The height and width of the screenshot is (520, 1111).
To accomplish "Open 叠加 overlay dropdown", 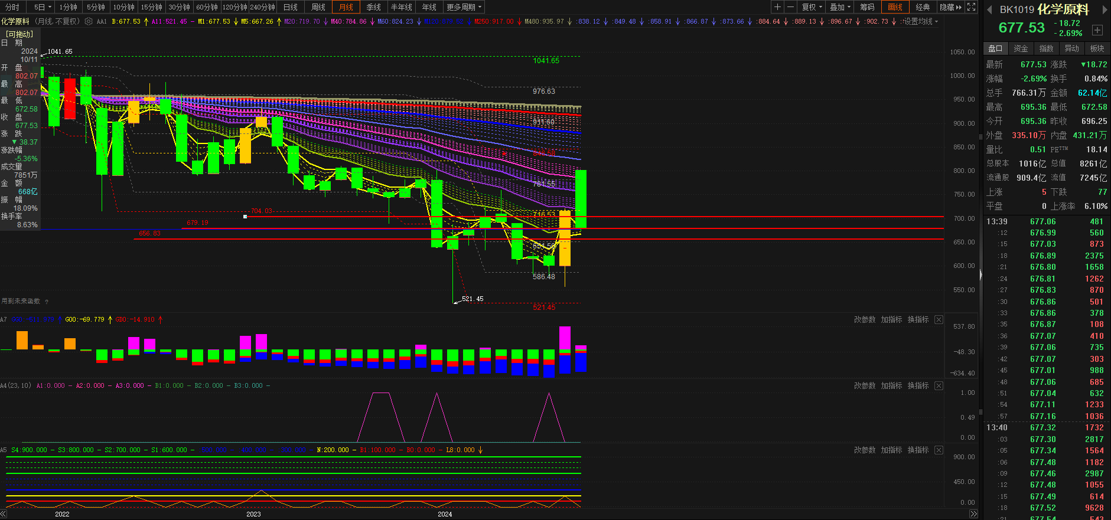I will [x=840, y=7].
